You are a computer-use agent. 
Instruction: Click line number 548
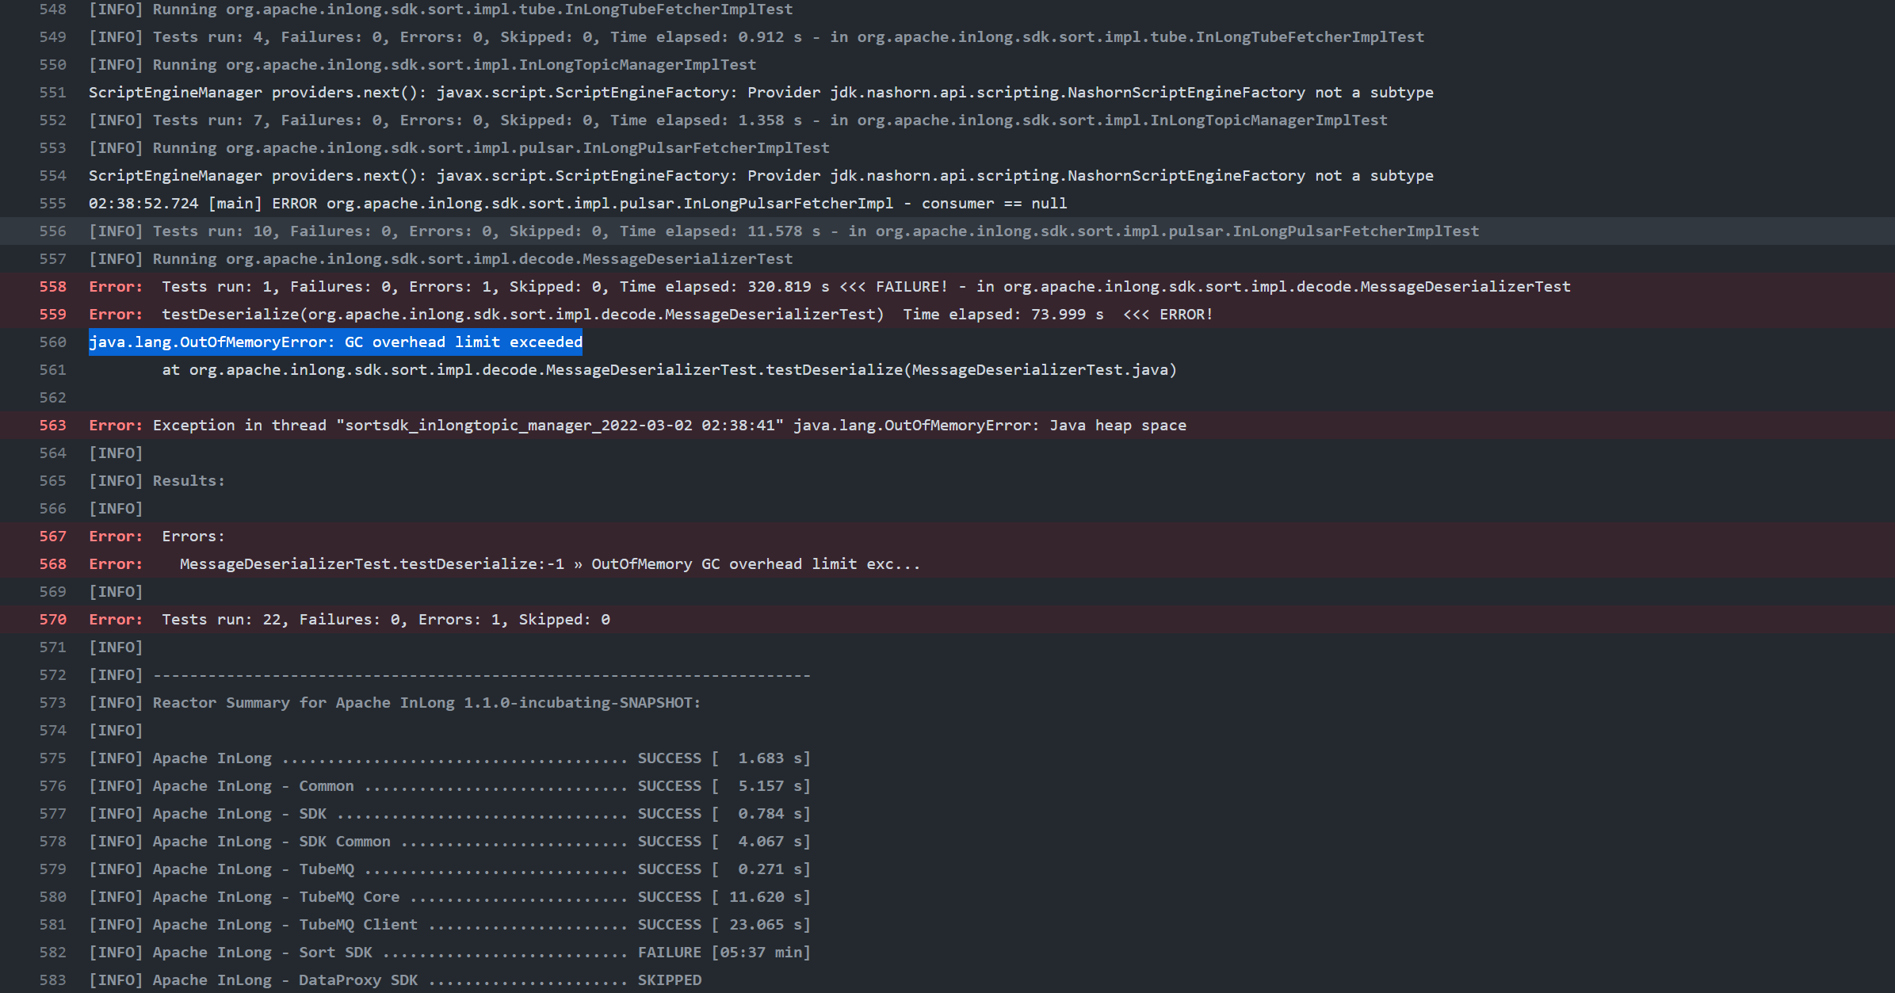[53, 10]
